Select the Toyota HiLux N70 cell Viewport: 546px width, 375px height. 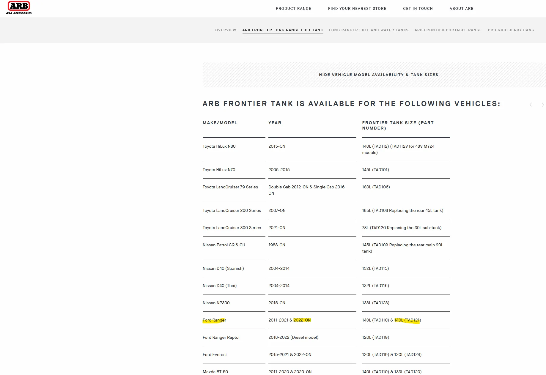(x=219, y=170)
